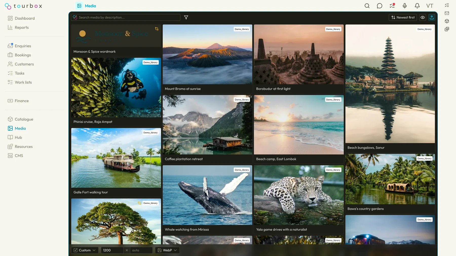The width and height of the screenshot is (456, 256).
Task: Open Catalogue in the sidebar
Action: [x=21, y=119]
